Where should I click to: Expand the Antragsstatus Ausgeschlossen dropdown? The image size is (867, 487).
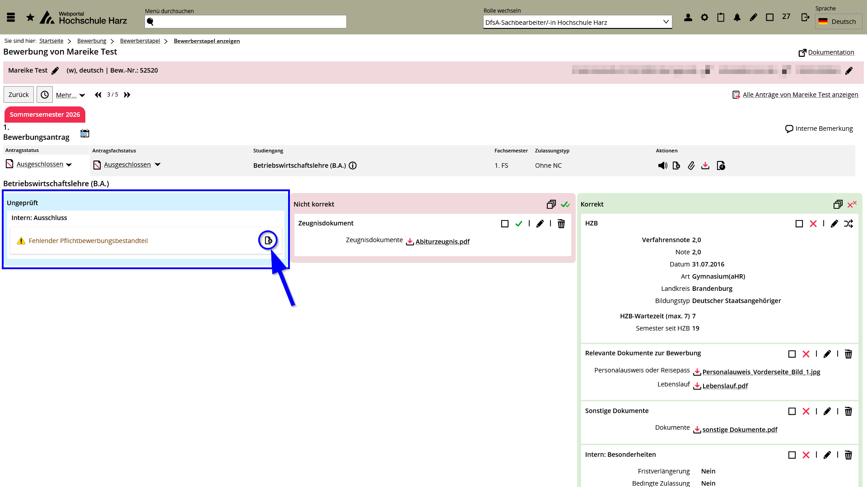click(x=69, y=165)
